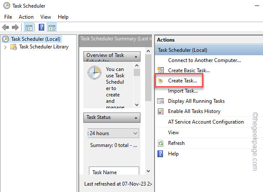Click the Task Scheduler Library folder icon

[14, 47]
